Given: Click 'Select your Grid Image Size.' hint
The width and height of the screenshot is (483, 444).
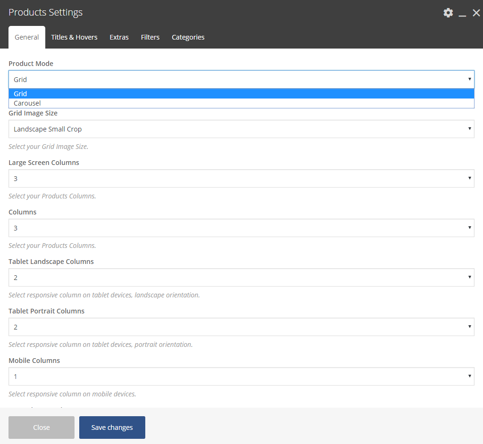Looking at the screenshot, I should click(x=49, y=147).
